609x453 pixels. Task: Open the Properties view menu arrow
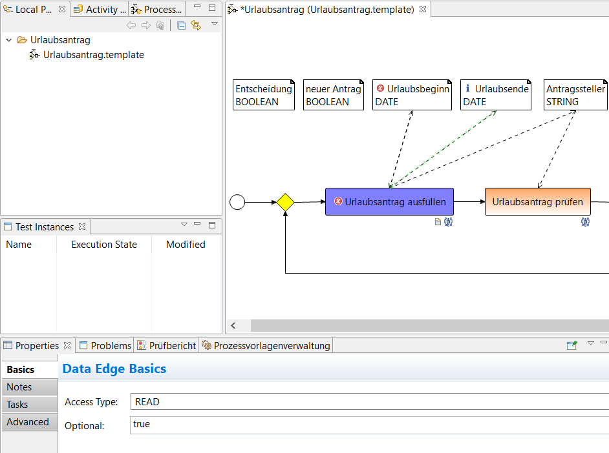coord(591,343)
